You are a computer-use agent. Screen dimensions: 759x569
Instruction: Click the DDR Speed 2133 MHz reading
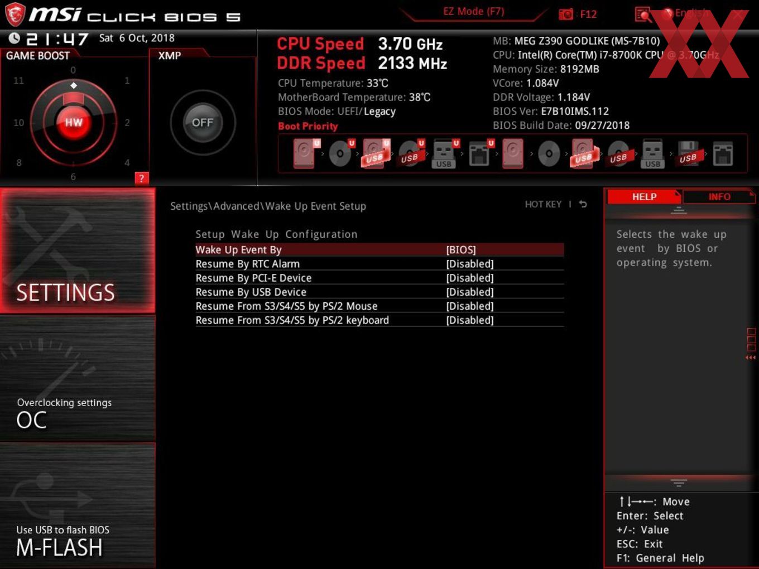362,63
